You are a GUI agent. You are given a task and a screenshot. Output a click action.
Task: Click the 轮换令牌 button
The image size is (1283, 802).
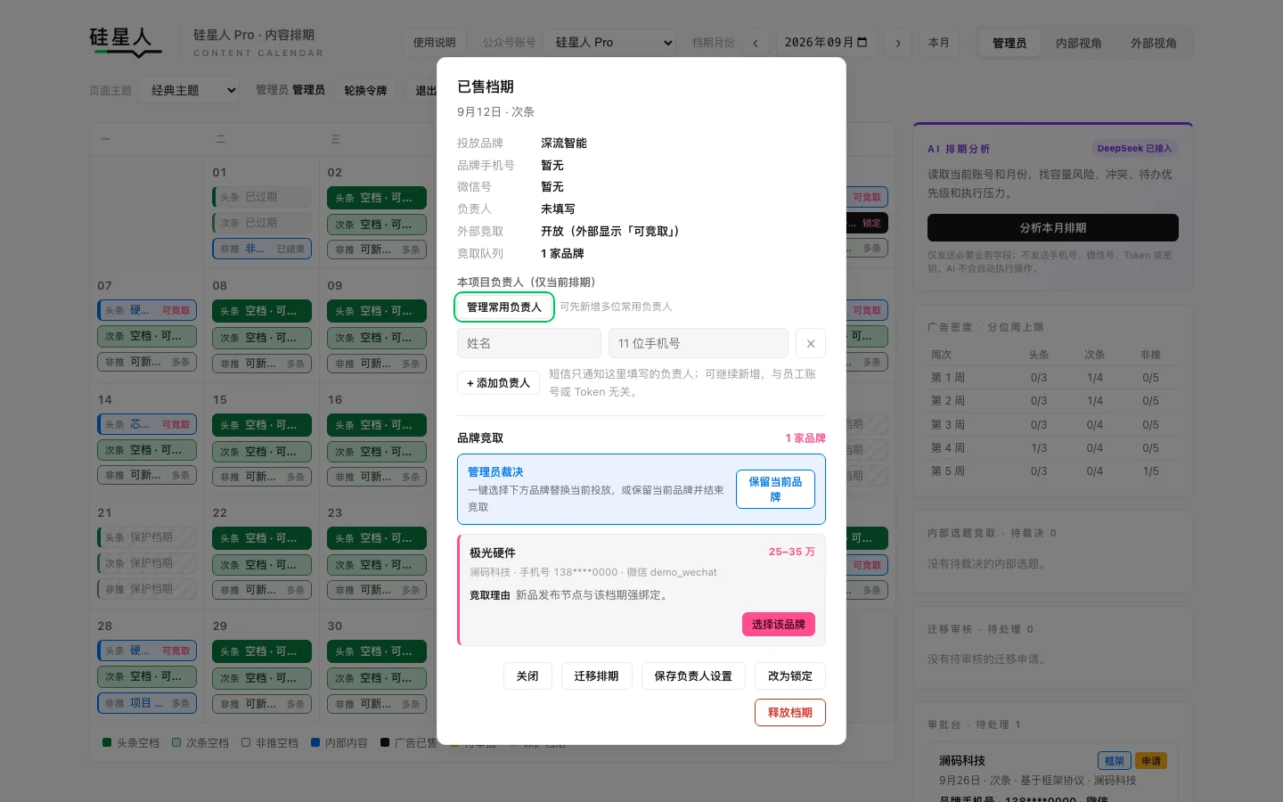click(365, 90)
